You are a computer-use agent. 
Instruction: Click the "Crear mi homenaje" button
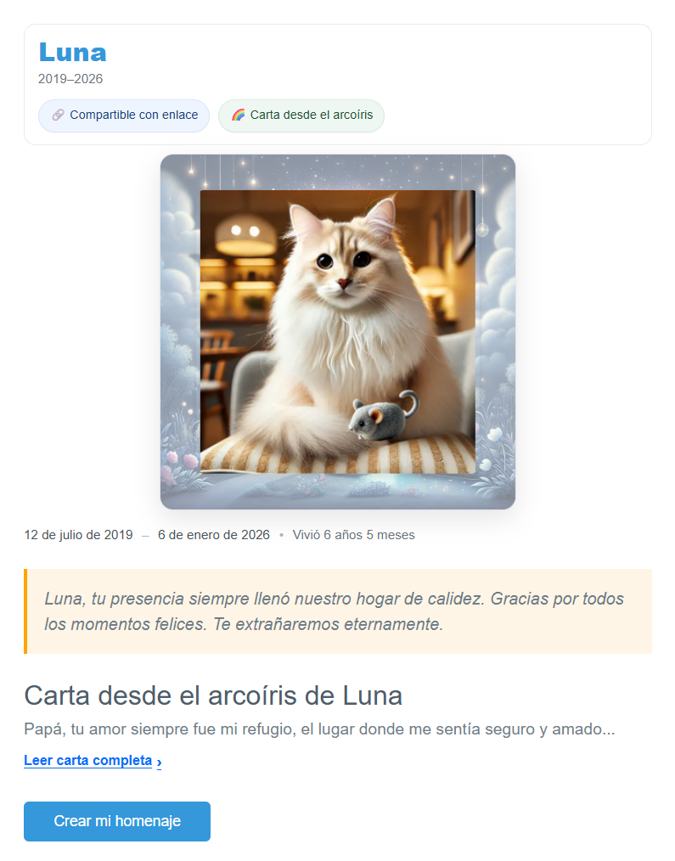[117, 821]
